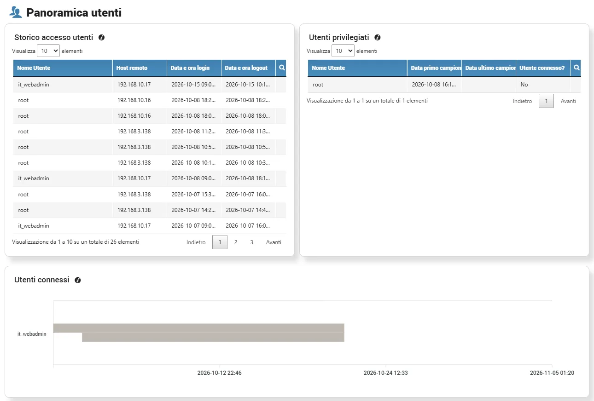Viewport: 594px width, 401px height.
Task: Click the upper it_webadmin bar in the chart
Action: [199, 328]
